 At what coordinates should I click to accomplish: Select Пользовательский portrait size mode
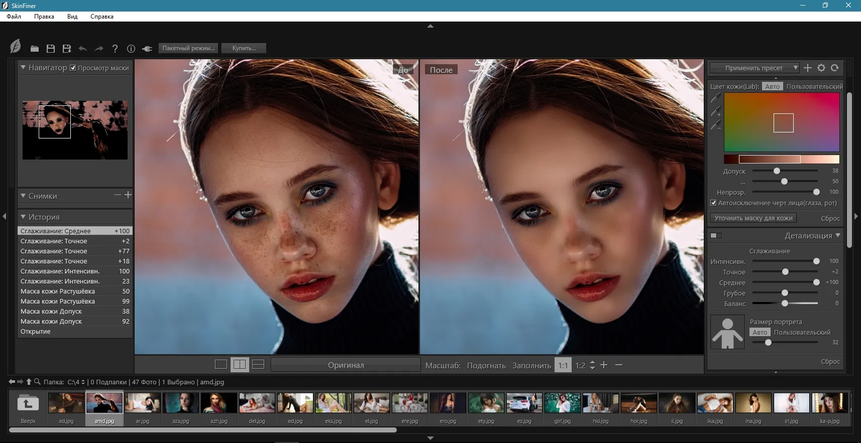[x=802, y=332]
